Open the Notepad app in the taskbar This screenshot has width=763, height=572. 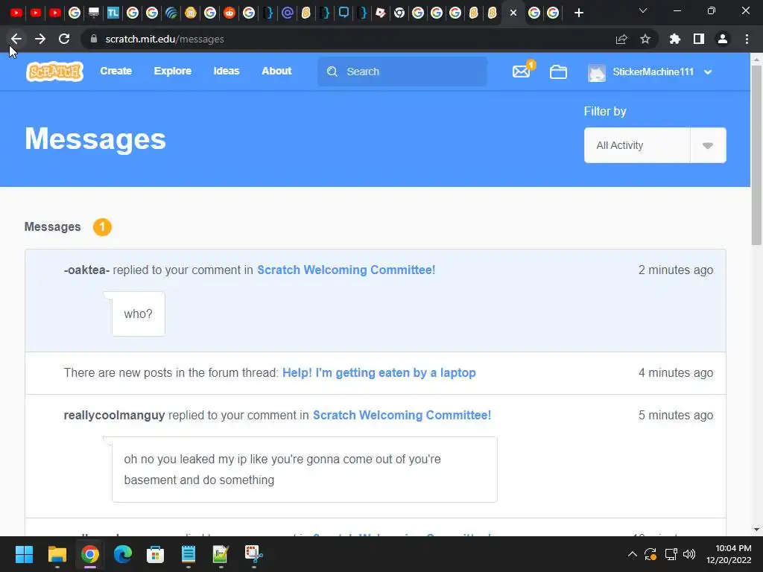pos(189,554)
